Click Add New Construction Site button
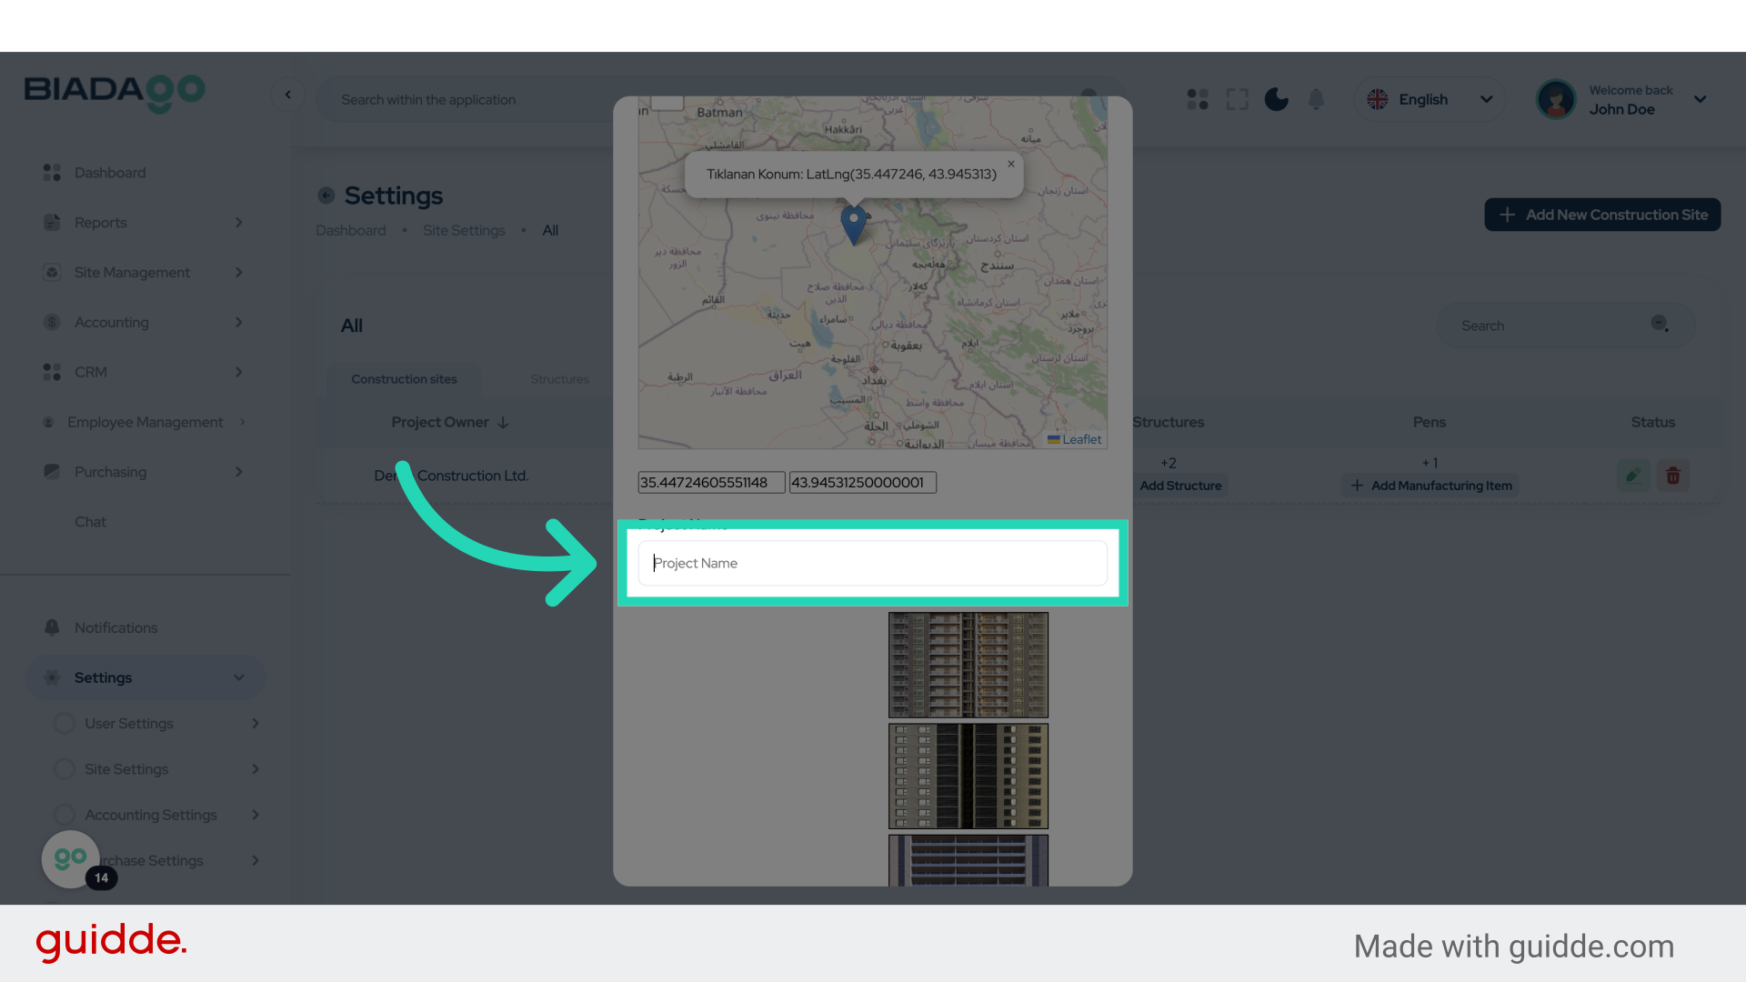 click(1601, 215)
